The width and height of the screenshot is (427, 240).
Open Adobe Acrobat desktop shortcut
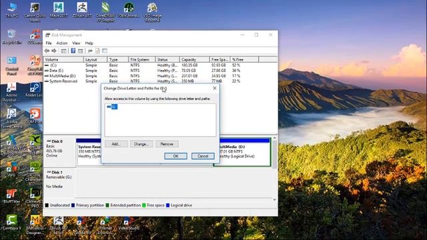[x=11, y=93]
